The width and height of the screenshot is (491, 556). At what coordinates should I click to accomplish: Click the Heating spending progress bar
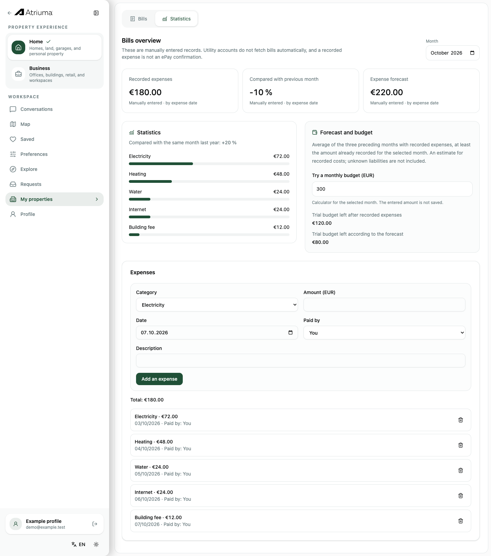pyautogui.click(x=209, y=181)
